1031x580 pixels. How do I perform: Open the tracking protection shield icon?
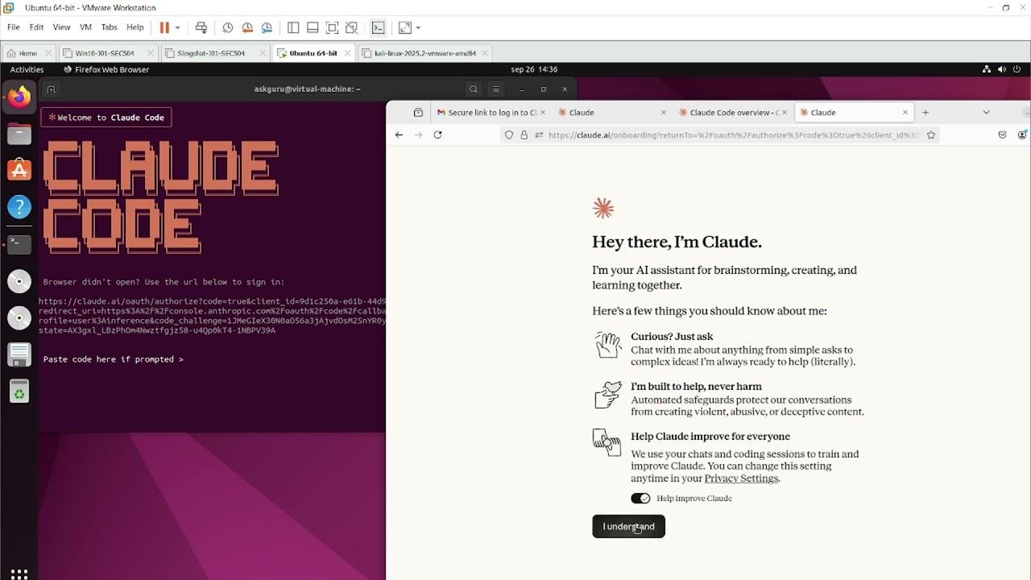[509, 135]
